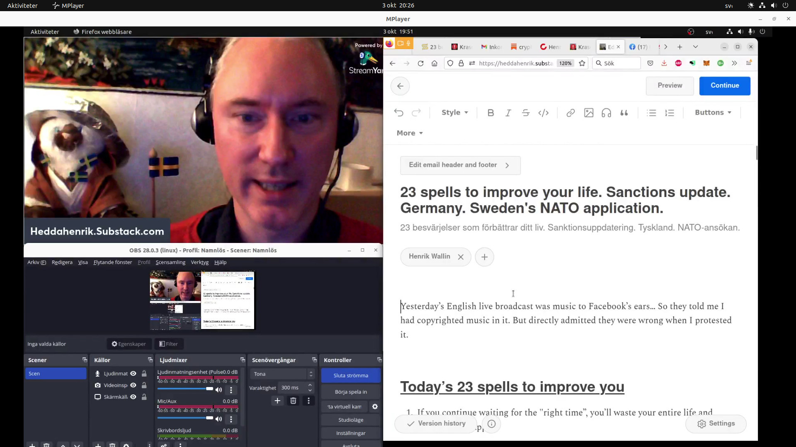Open the Buttons dropdown
Viewport: 796px width, 447px height.
[713, 113]
